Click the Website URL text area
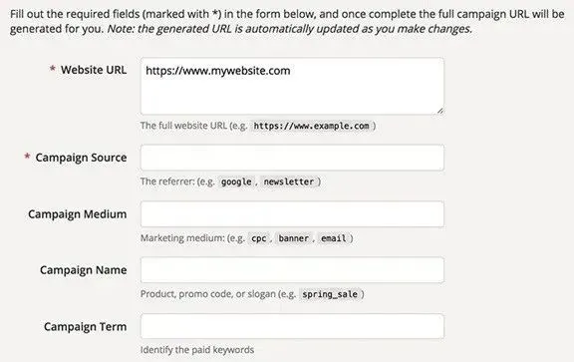Viewport: 574px width, 362px height. point(292,86)
